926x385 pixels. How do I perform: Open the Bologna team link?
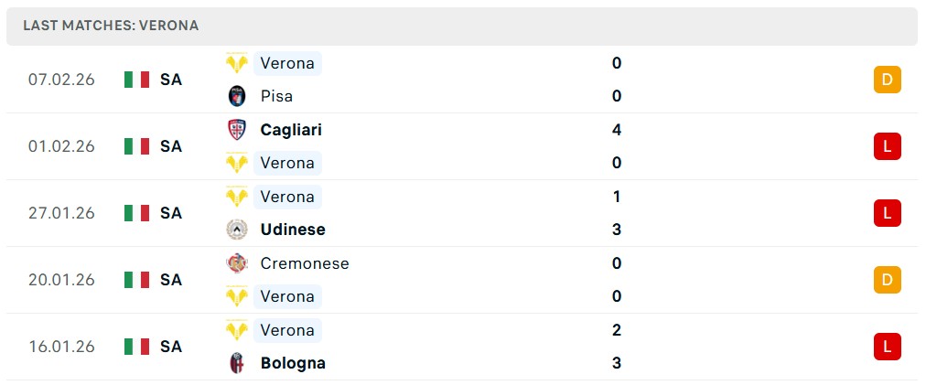click(292, 363)
